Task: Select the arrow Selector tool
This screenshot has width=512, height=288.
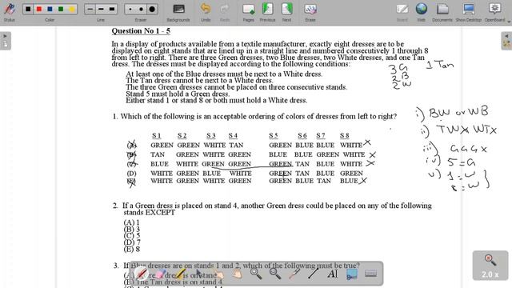Action: pos(199,274)
